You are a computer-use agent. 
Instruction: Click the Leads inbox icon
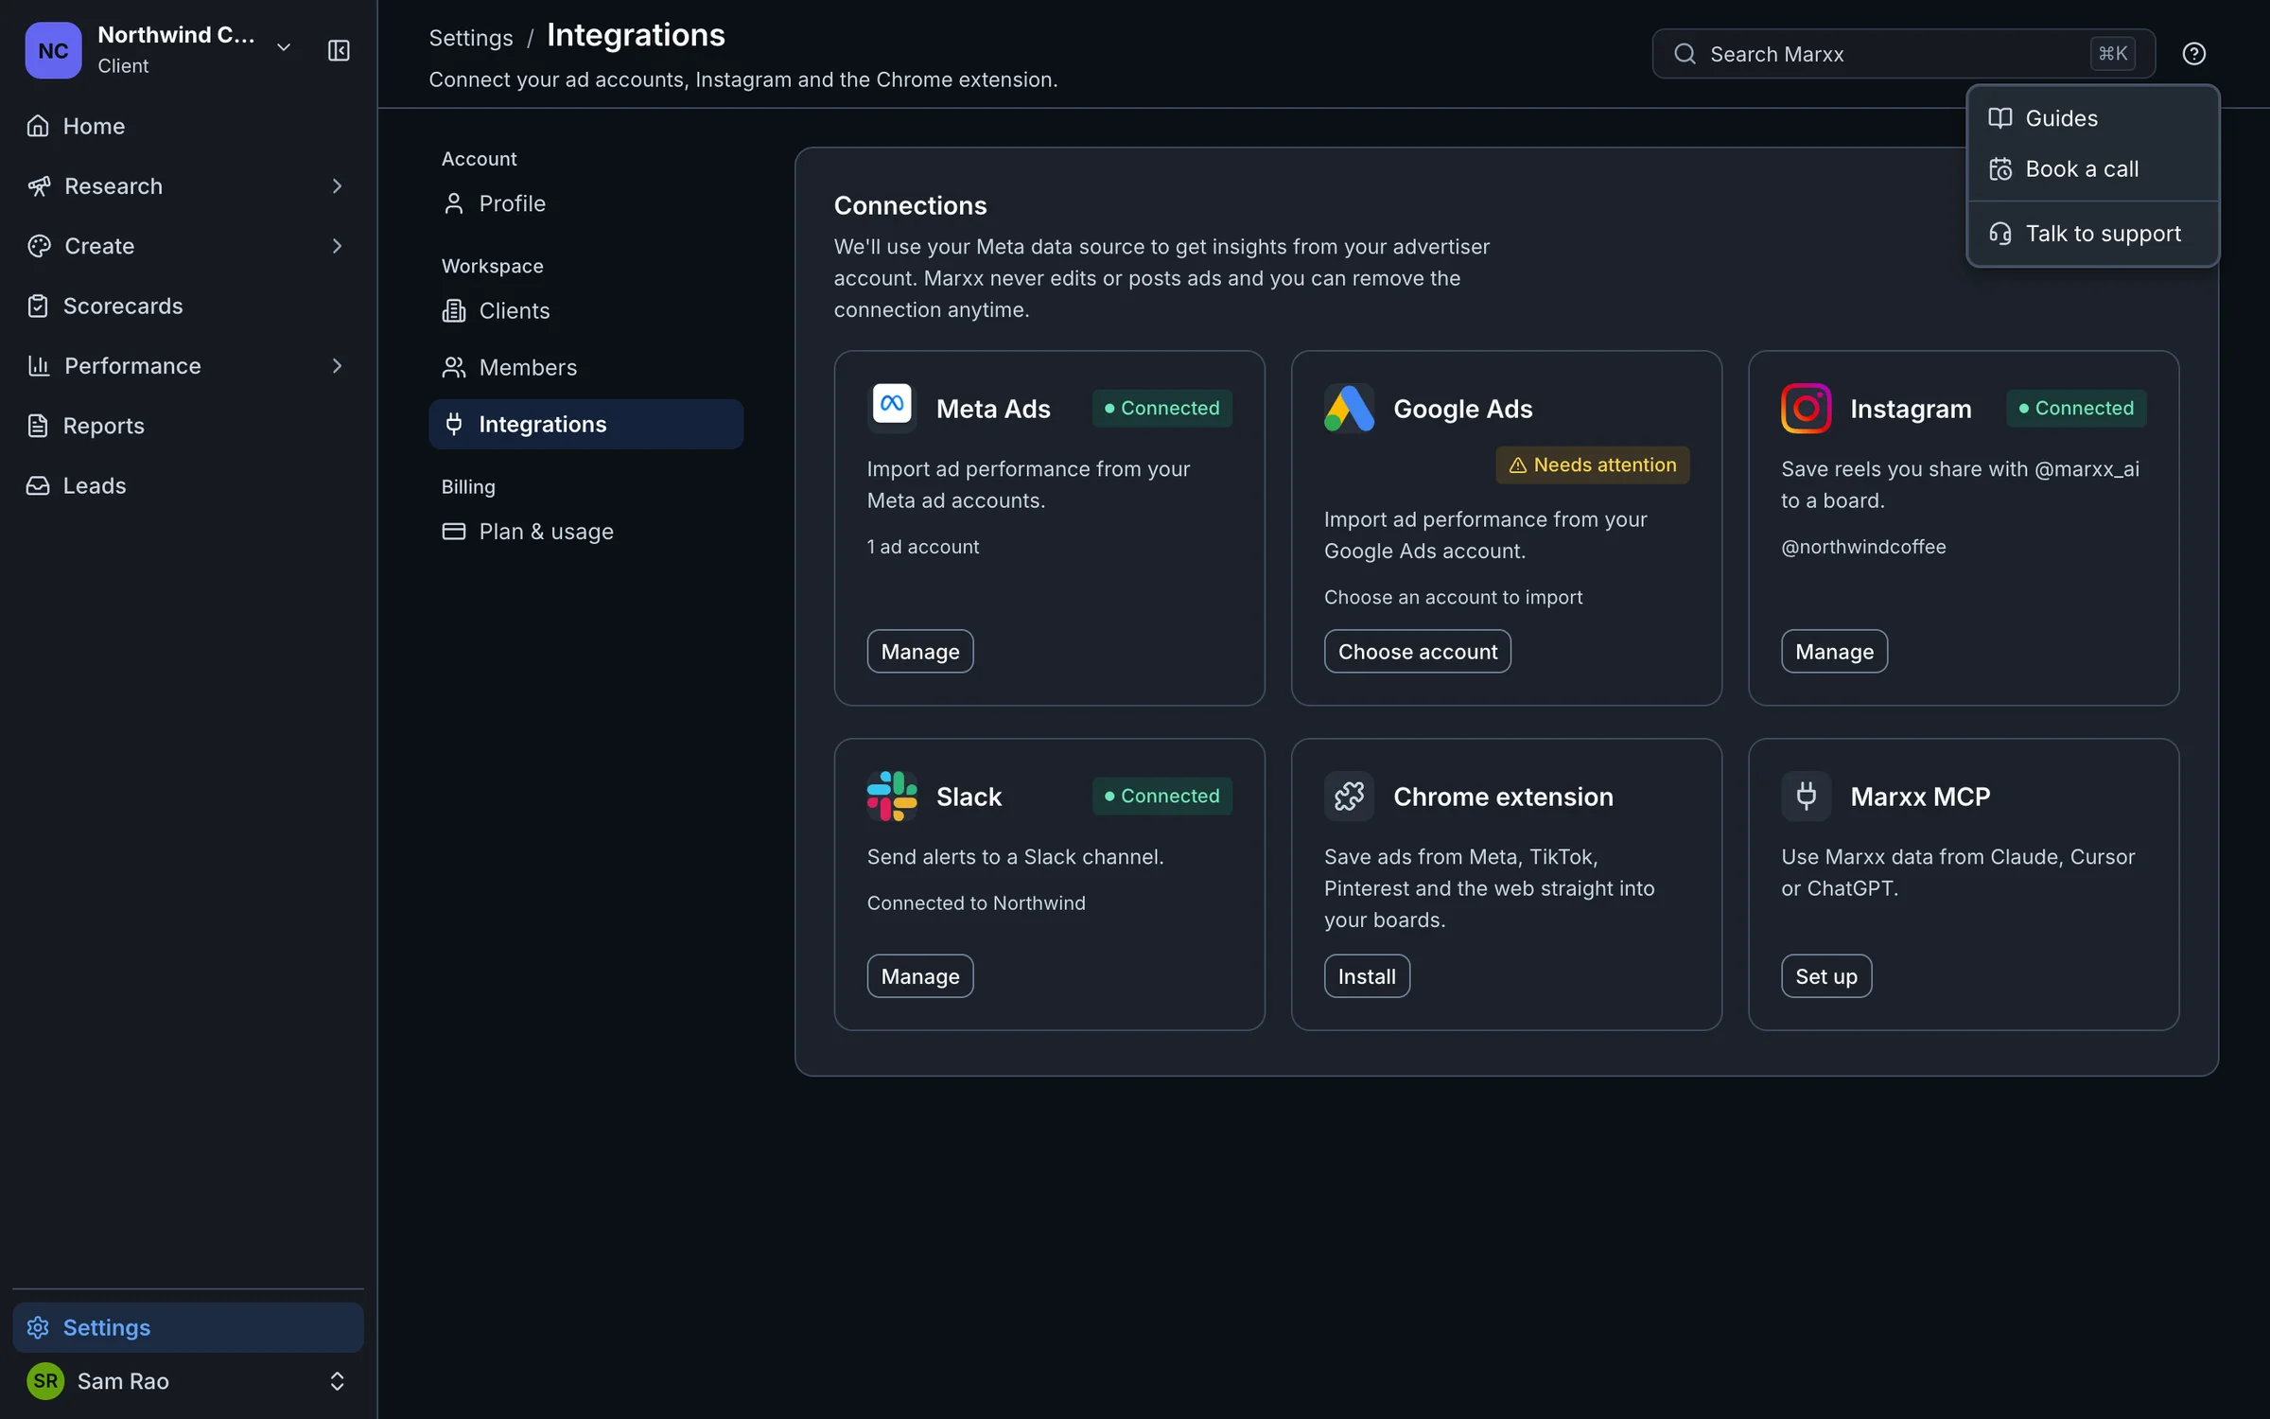(38, 485)
